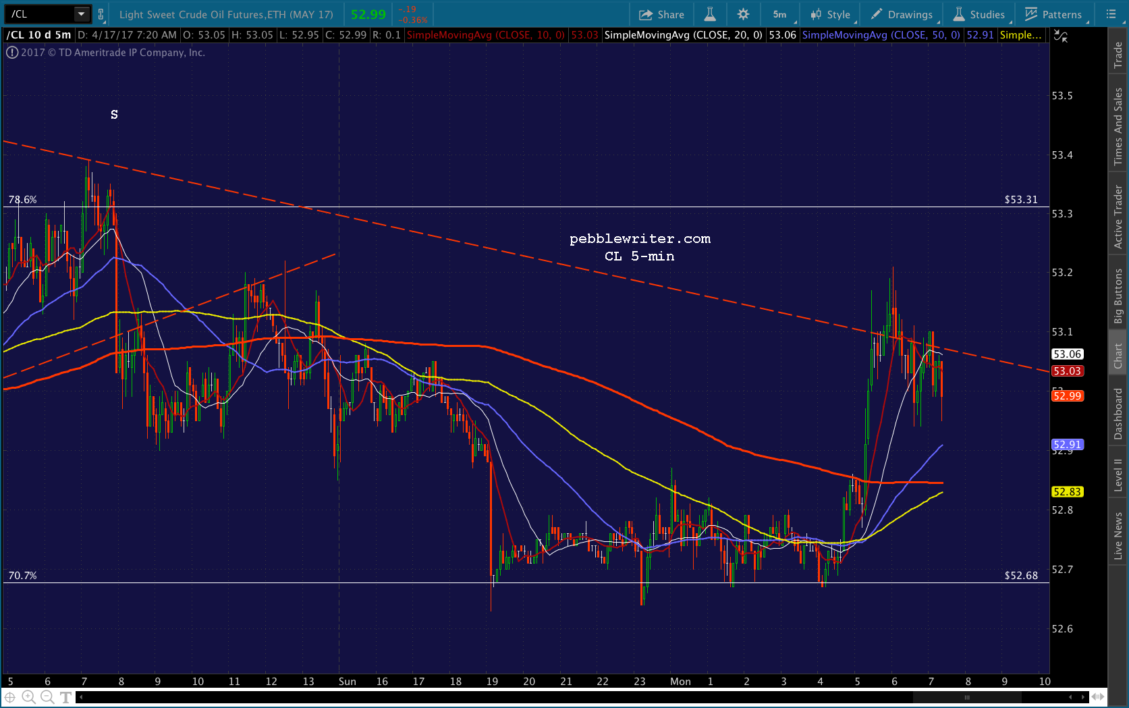
Task: Click the orange 52.99 price bubble on the axis
Action: click(x=1068, y=396)
